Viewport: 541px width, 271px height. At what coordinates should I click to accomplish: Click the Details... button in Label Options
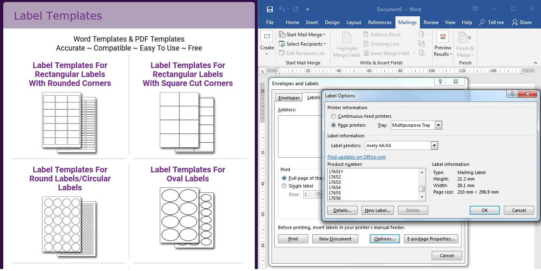click(342, 210)
